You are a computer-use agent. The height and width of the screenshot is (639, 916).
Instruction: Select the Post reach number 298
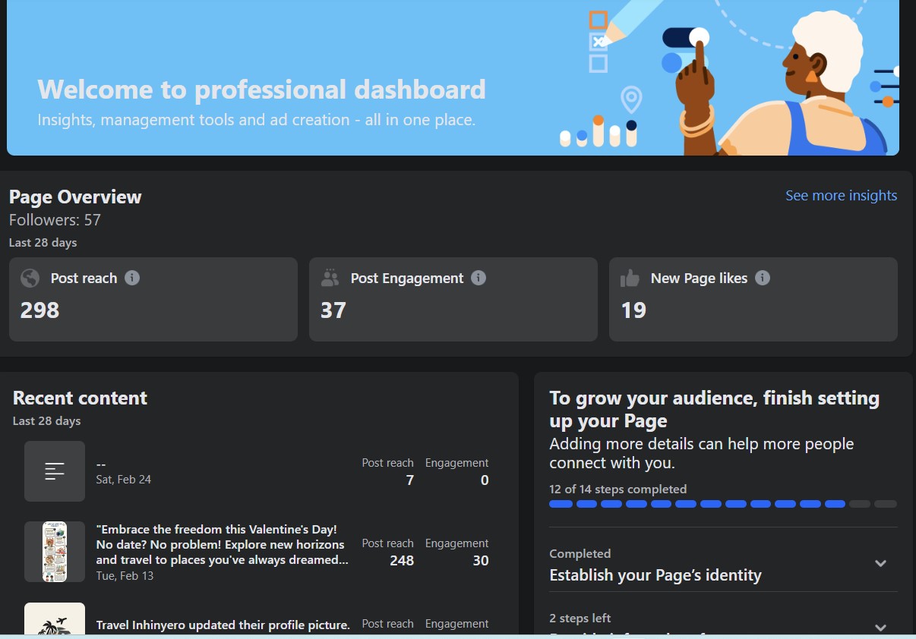point(39,310)
